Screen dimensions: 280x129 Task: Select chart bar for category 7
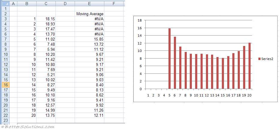(180, 68)
